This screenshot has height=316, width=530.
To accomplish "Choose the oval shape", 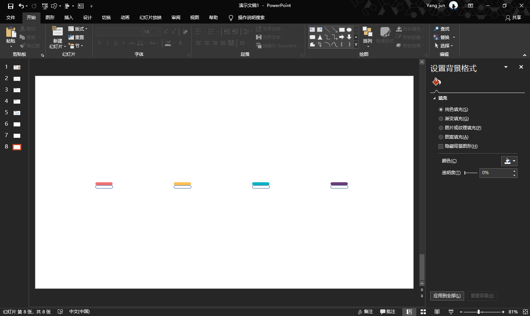I will point(349,29).
